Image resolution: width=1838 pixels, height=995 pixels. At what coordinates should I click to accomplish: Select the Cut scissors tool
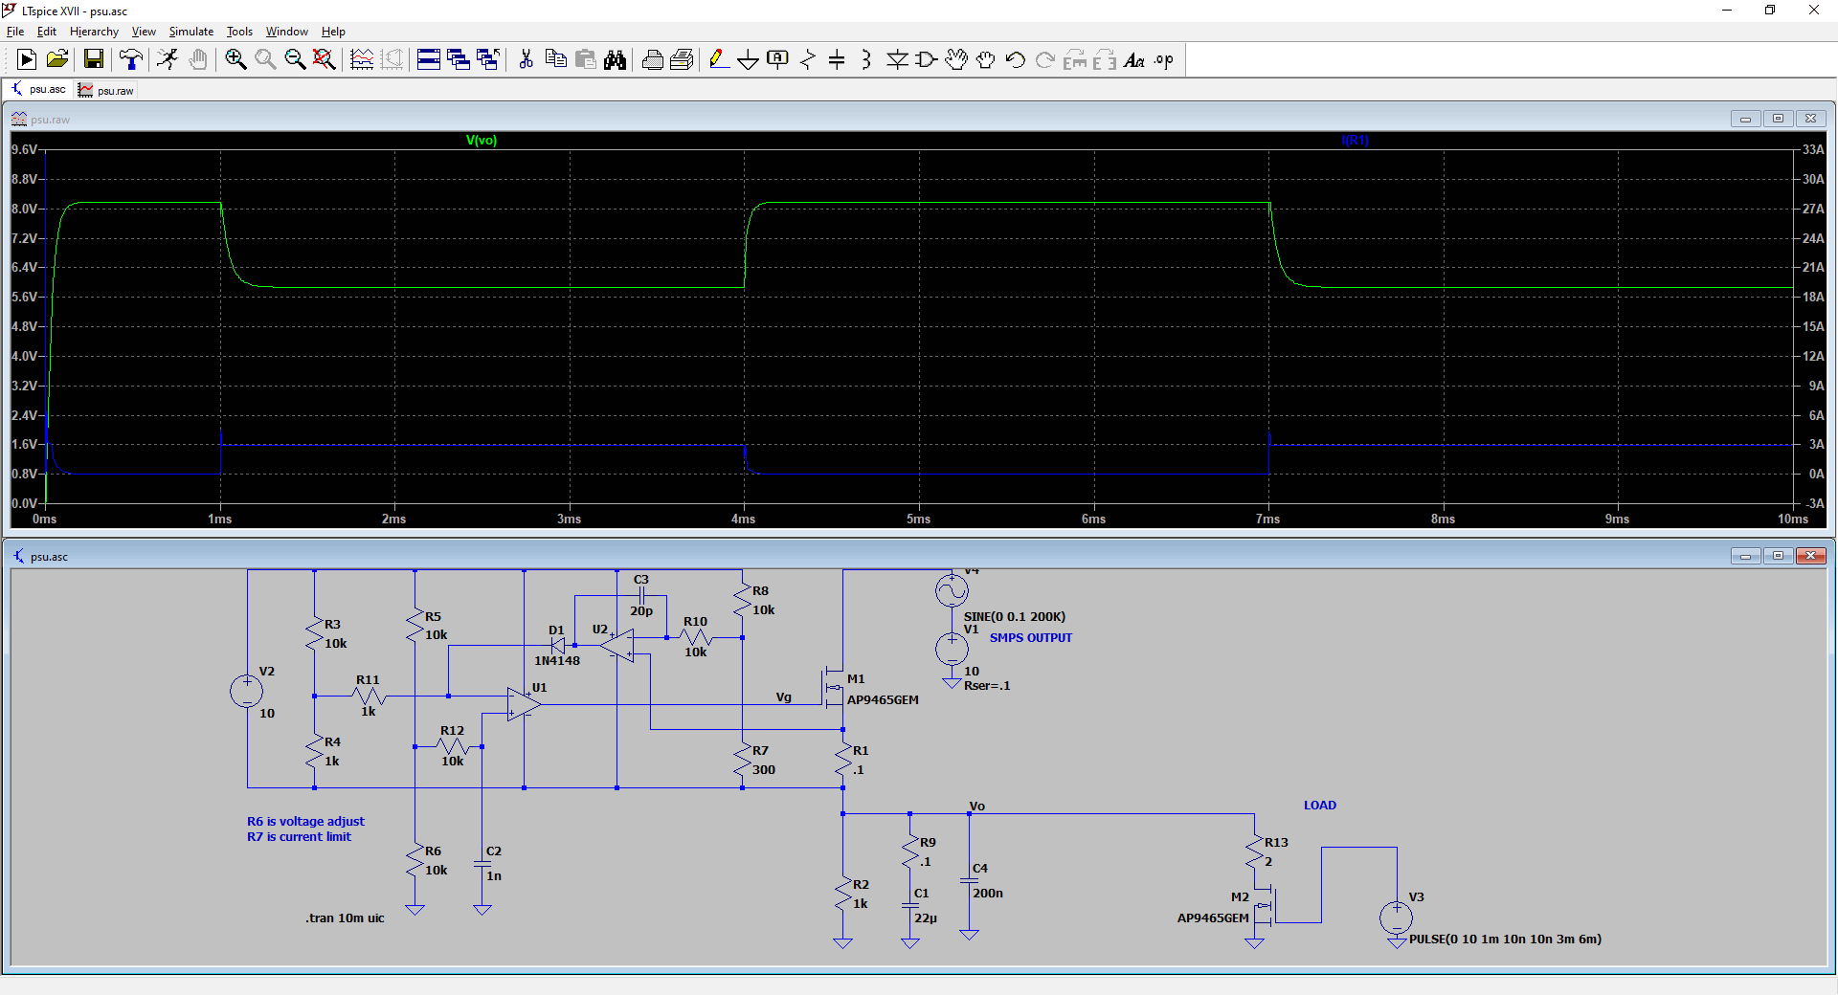coord(526,59)
